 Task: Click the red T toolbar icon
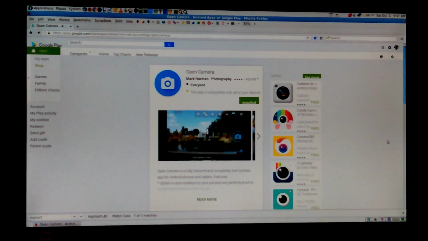pos(223,23)
